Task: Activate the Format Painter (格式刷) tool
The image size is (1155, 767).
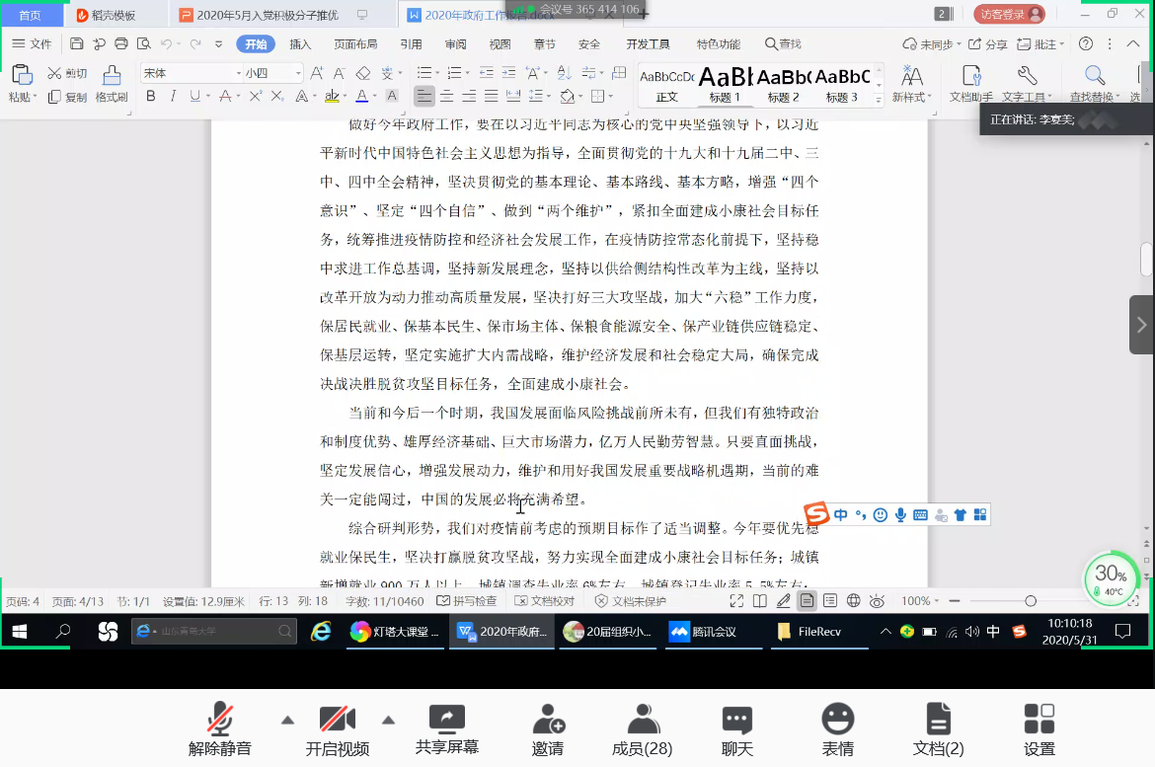Action: [x=112, y=81]
